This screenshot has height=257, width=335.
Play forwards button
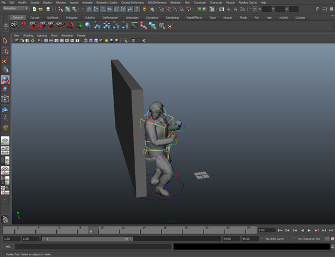[309, 230]
